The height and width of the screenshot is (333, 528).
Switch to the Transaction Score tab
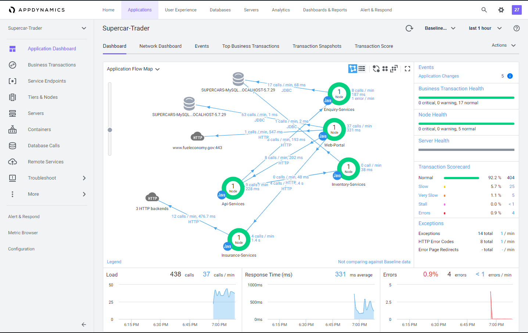374,46
